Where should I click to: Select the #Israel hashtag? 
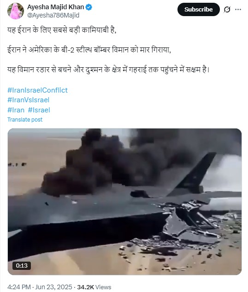click(x=39, y=110)
